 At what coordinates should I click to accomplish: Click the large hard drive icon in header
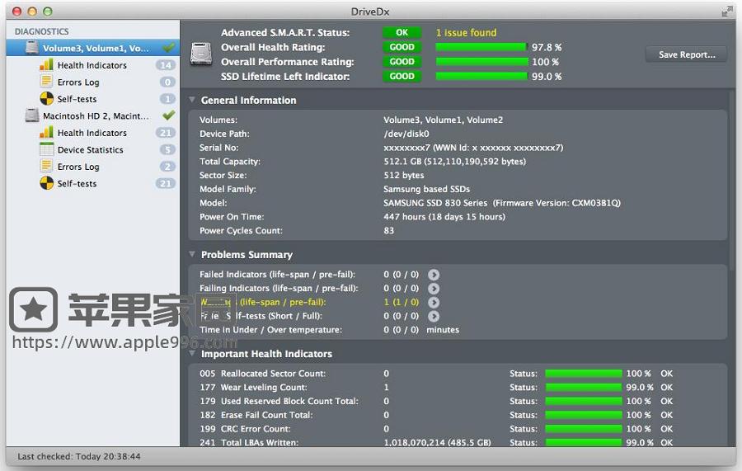pos(201,54)
